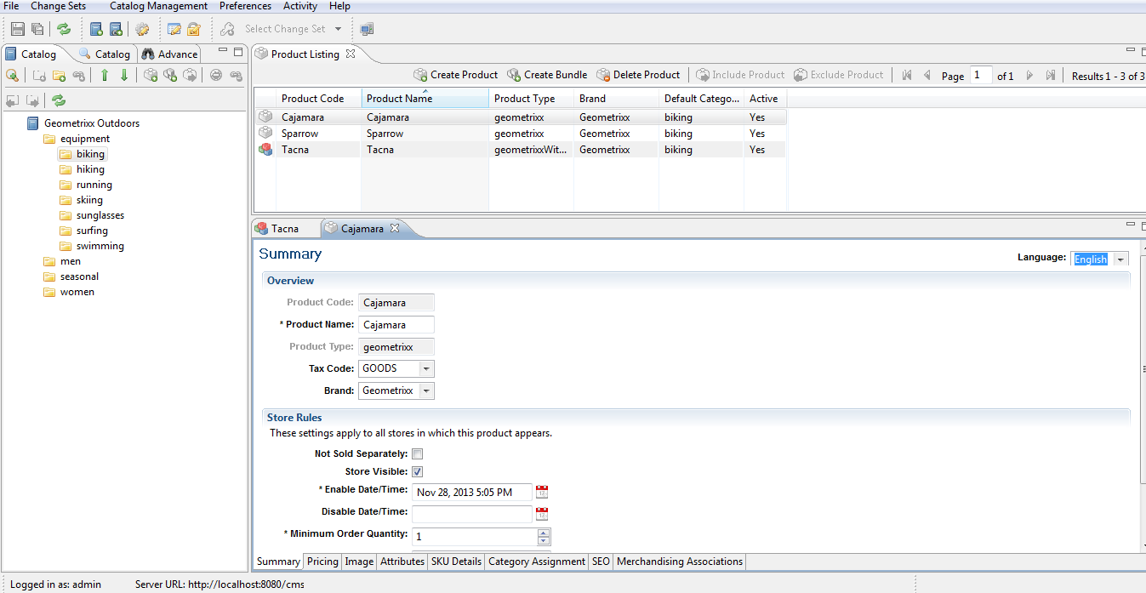The width and height of the screenshot is (1146, 593).
Task: Click the grey circle-minus icon in Catalog panel toolbar
Action: click(x=216, y=75)
